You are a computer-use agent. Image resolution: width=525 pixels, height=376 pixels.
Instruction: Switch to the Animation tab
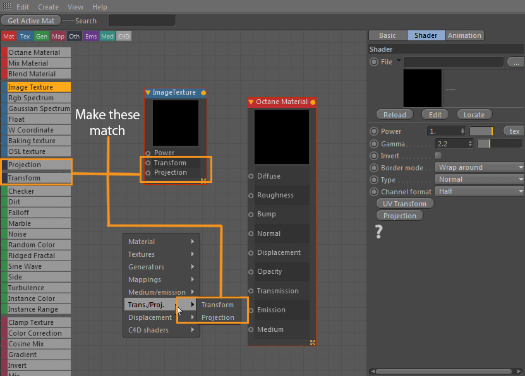(x=465, y=35)
